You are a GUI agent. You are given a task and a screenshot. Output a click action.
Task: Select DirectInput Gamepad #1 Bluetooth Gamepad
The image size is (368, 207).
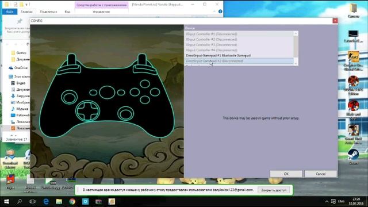(239, 55)
